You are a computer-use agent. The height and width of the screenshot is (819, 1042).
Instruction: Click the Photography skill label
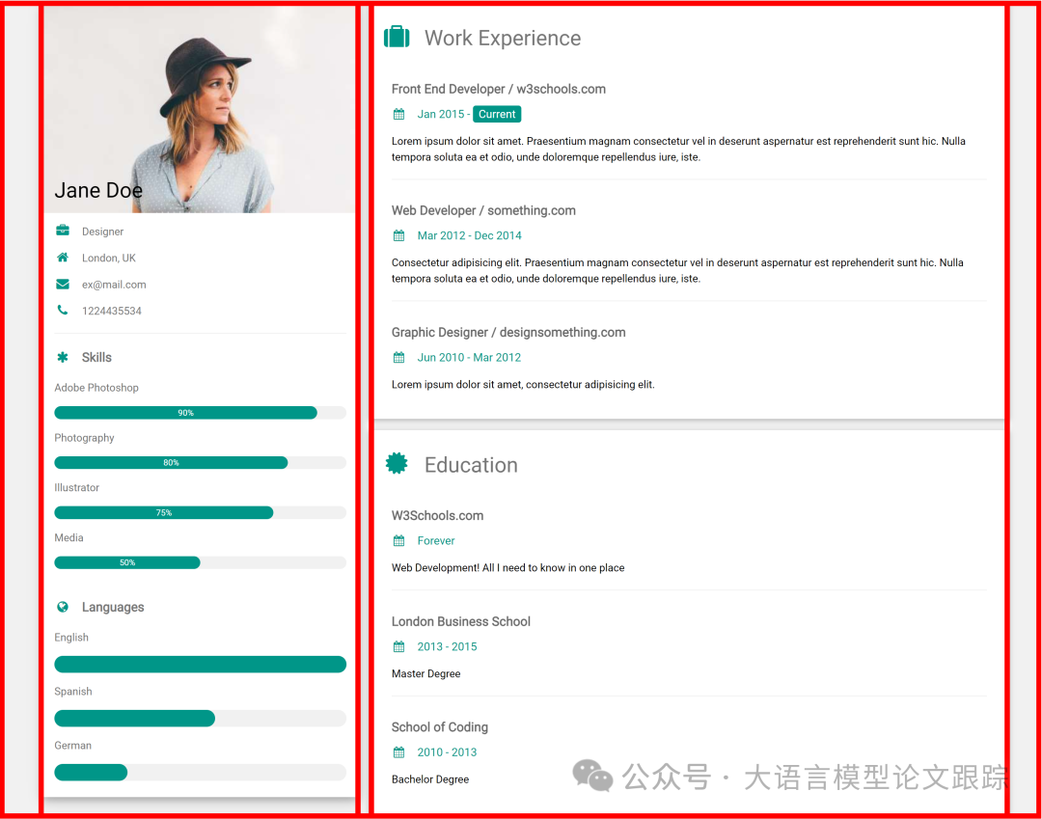click(x=84, y=438)
